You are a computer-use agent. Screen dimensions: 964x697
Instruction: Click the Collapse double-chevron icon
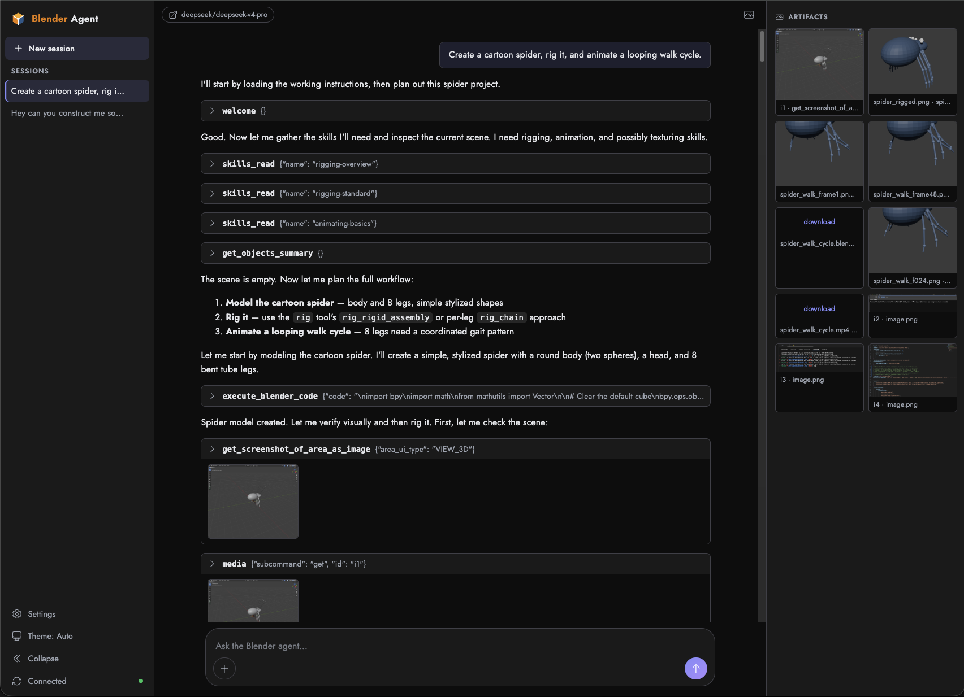click(17, 659)
